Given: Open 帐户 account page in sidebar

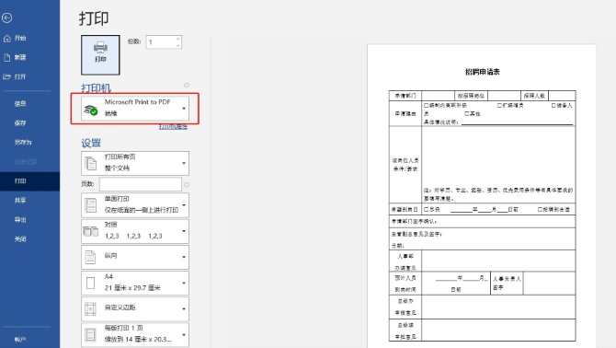Looking at the screenshot, I should point(20,340).
